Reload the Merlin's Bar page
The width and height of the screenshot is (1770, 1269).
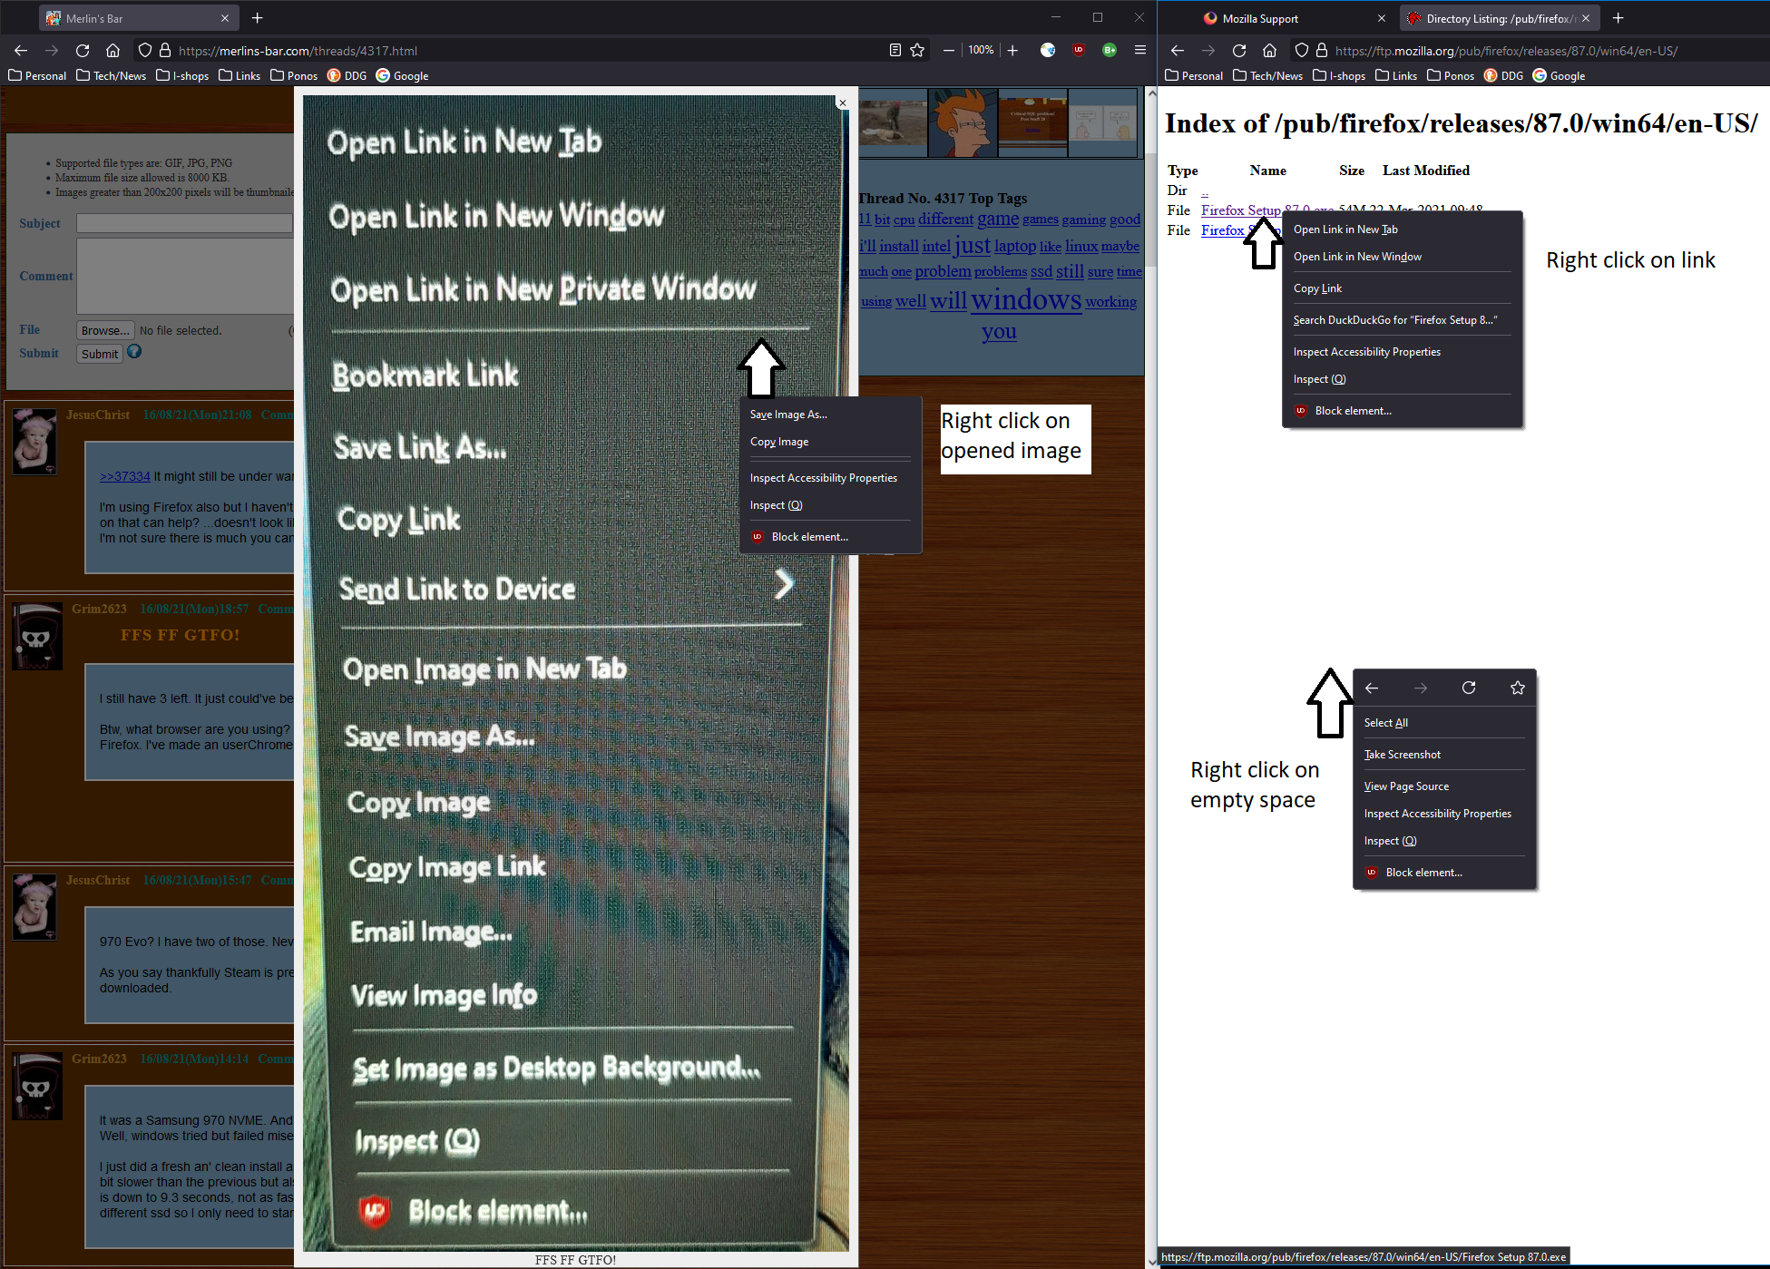(x=83, y=51)
